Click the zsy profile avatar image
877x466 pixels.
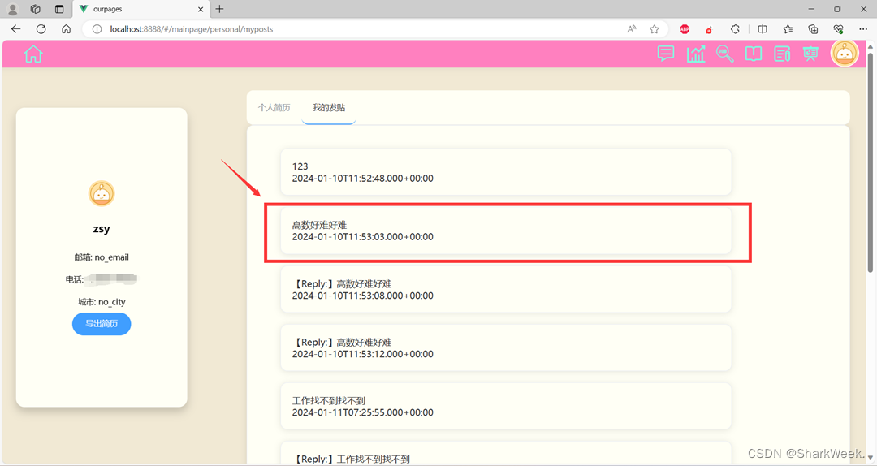[x=102, y=193]
